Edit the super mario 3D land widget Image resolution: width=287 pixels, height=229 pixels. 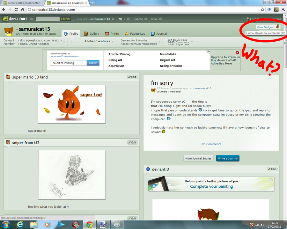coord(133,77)
